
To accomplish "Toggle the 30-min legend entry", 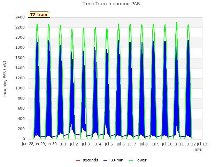I will coord(113,160).
